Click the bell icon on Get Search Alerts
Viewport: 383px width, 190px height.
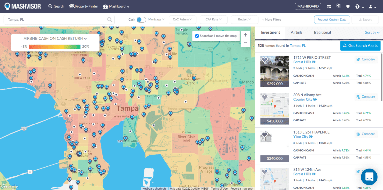point(345,46)
